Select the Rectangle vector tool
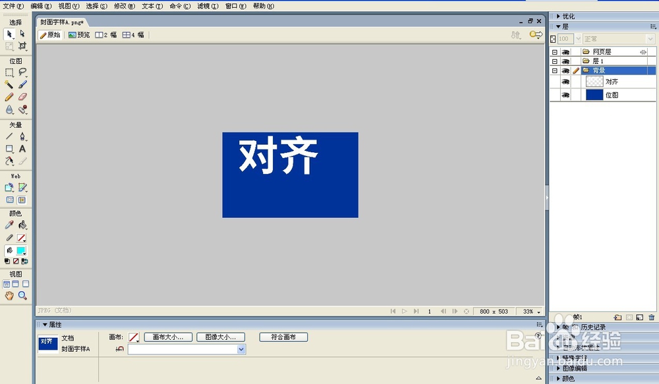Image resolution: width=659 pixels, height=384 pixels. pos(9,149)
